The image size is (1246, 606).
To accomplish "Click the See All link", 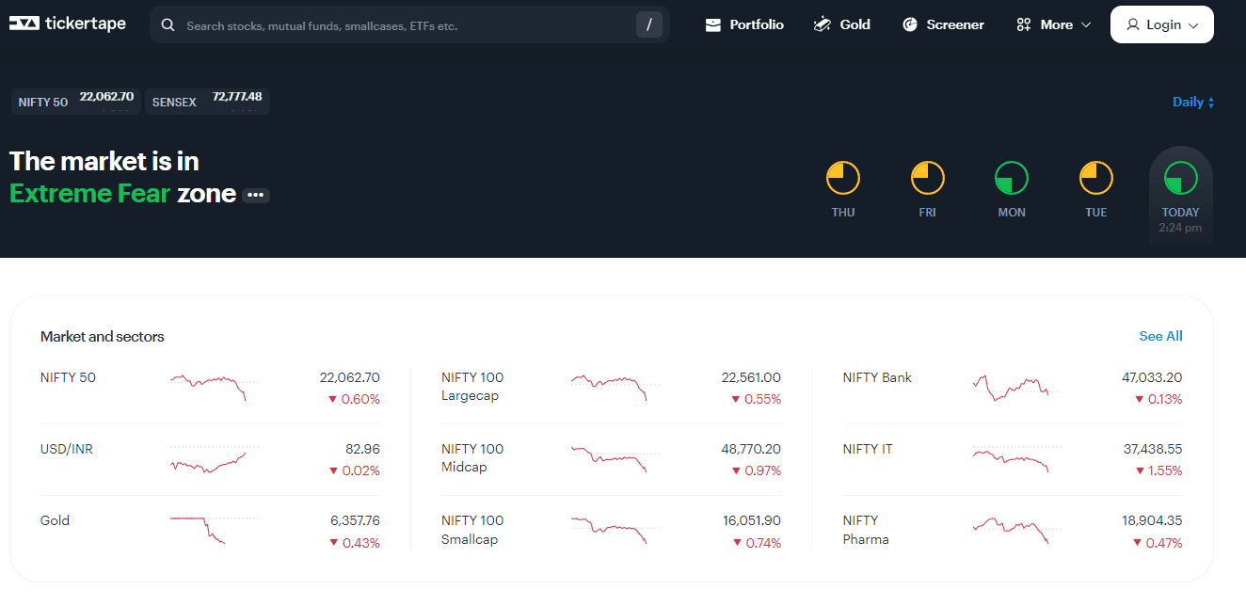I will click(x=1160, y=336).
